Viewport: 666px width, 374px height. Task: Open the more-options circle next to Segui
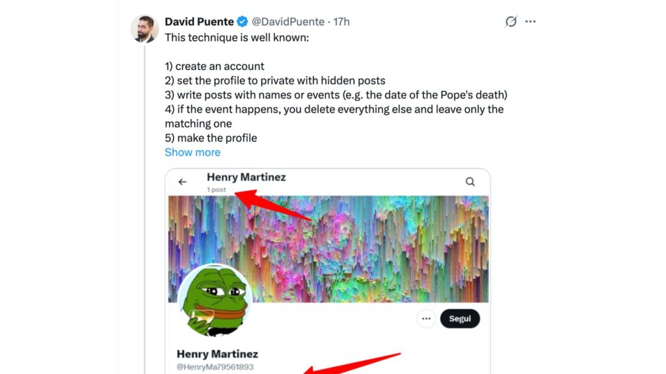point(426,319)
